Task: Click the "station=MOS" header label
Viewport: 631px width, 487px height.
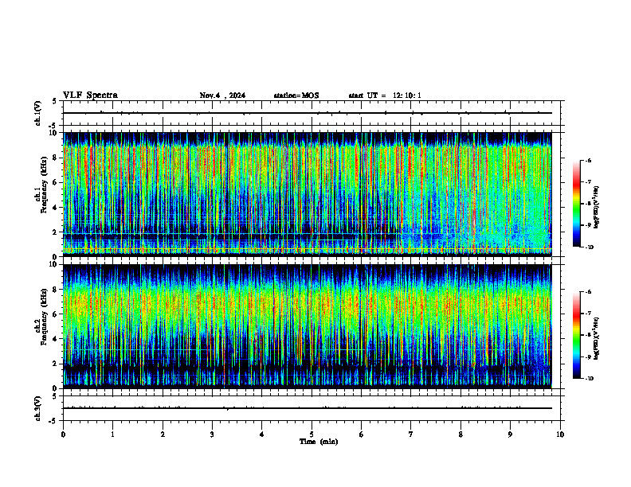Action: click(x=296, y=95)
